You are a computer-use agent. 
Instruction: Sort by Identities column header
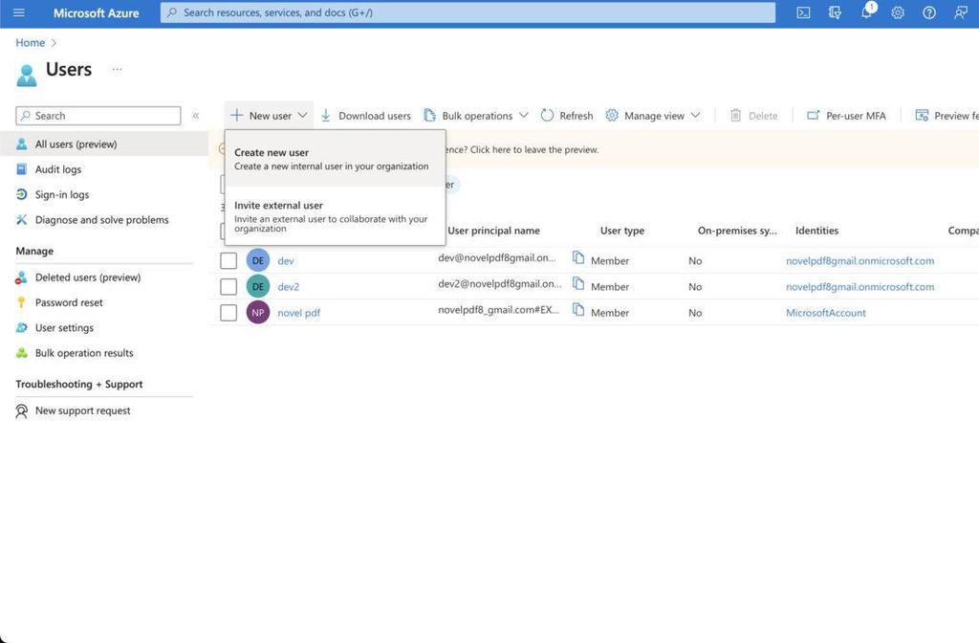[816, 231]
